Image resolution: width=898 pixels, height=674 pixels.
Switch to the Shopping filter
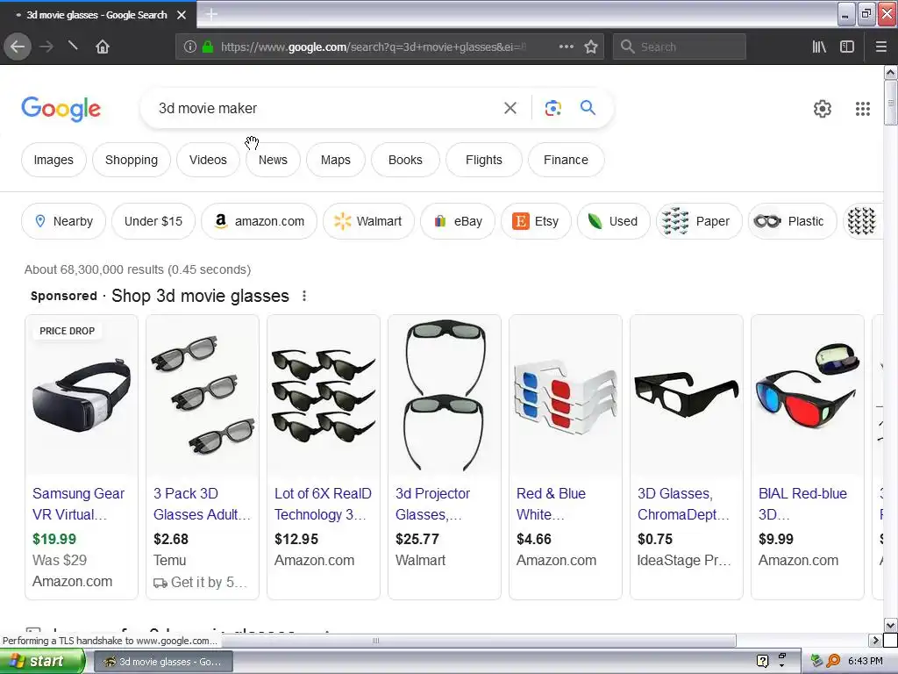pyautogui.click(x=132, y=160)
